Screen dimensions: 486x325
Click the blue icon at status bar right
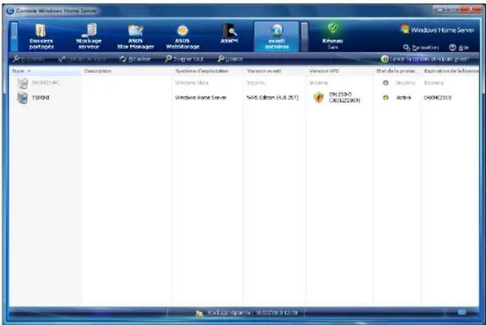pyautogui.click(x=462, y=312)
